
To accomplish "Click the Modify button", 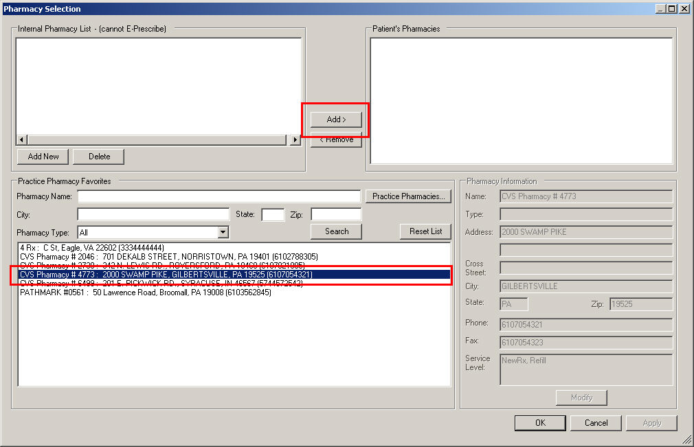I will pos(581,398).
